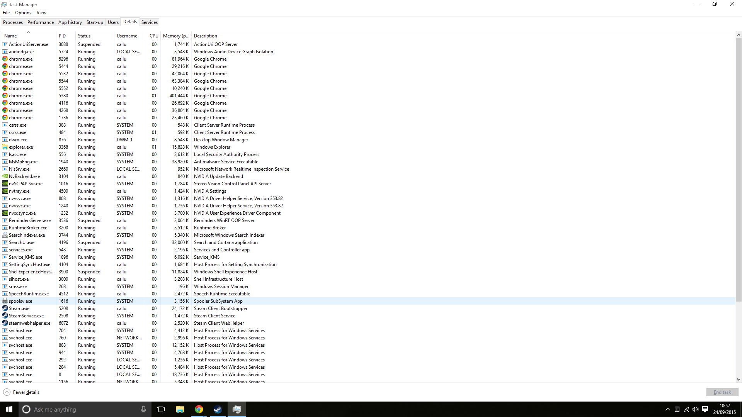Click the NvBackend.exe NVIDIA icon
This screenshot has width=742, height=417.
coord(5,176)
